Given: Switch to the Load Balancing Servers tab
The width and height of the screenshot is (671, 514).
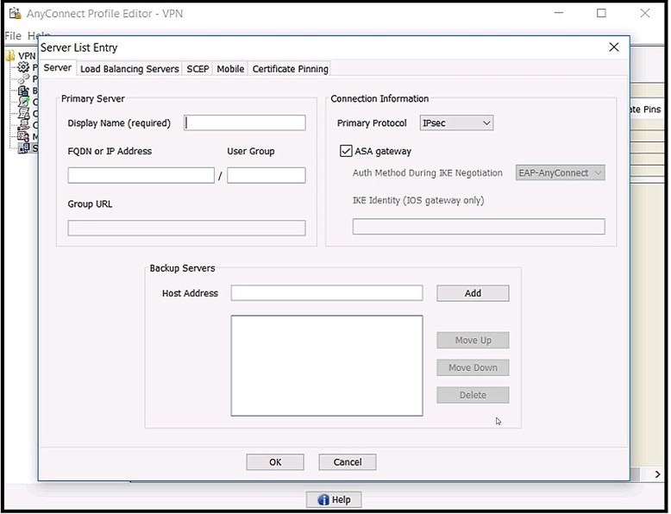Looking at the screenshot, I should 129,69.
